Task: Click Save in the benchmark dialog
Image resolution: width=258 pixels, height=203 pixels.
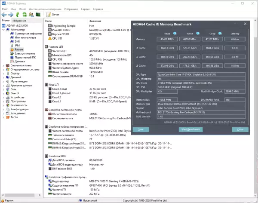Action: tap(141, 129)
